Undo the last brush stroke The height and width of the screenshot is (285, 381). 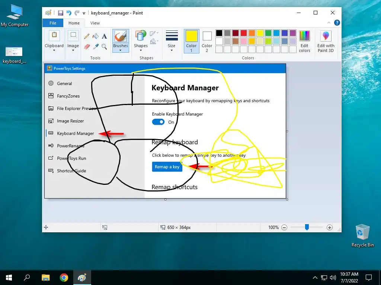(69, 13)
